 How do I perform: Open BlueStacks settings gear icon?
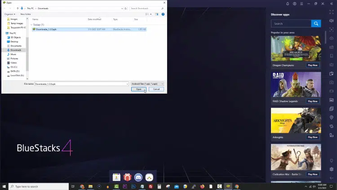(x=332, y=169)
